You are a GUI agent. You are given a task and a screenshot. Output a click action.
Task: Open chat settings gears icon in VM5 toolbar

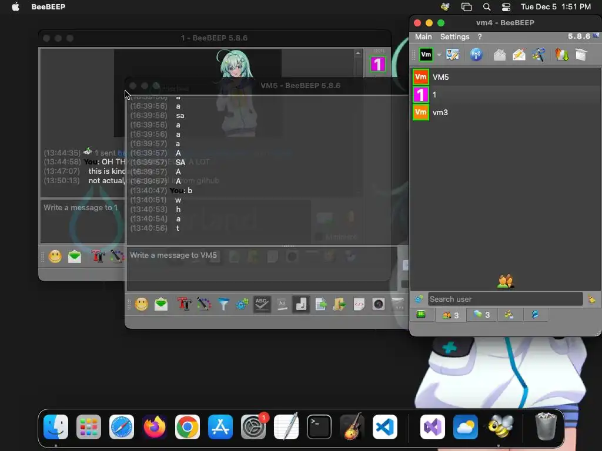[x=242, y=305]
